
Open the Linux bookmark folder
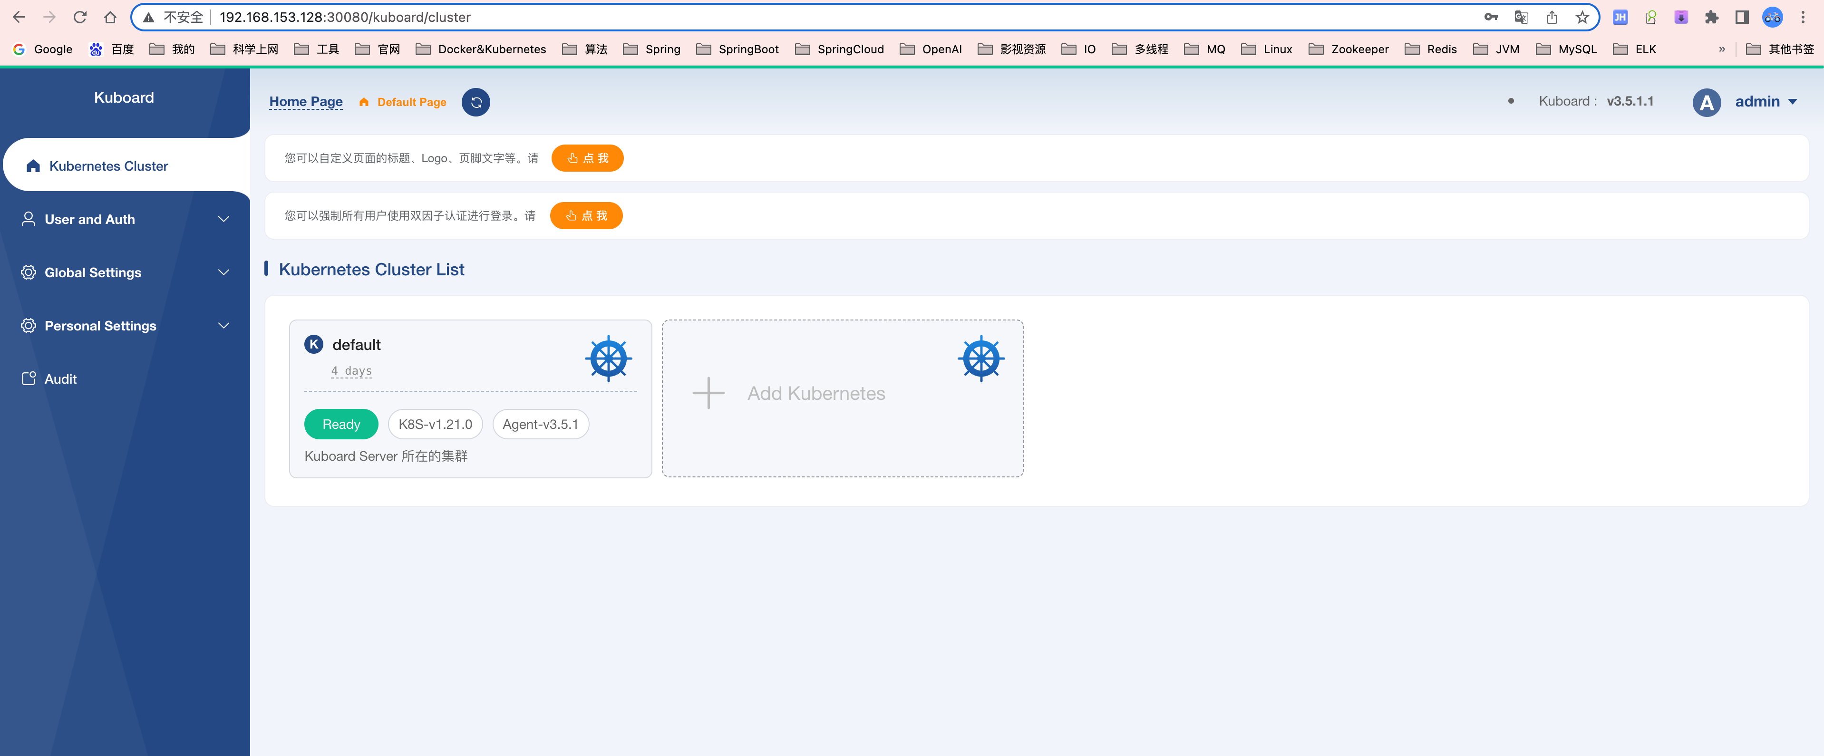pyautogui.click(x=1266, y=49)
